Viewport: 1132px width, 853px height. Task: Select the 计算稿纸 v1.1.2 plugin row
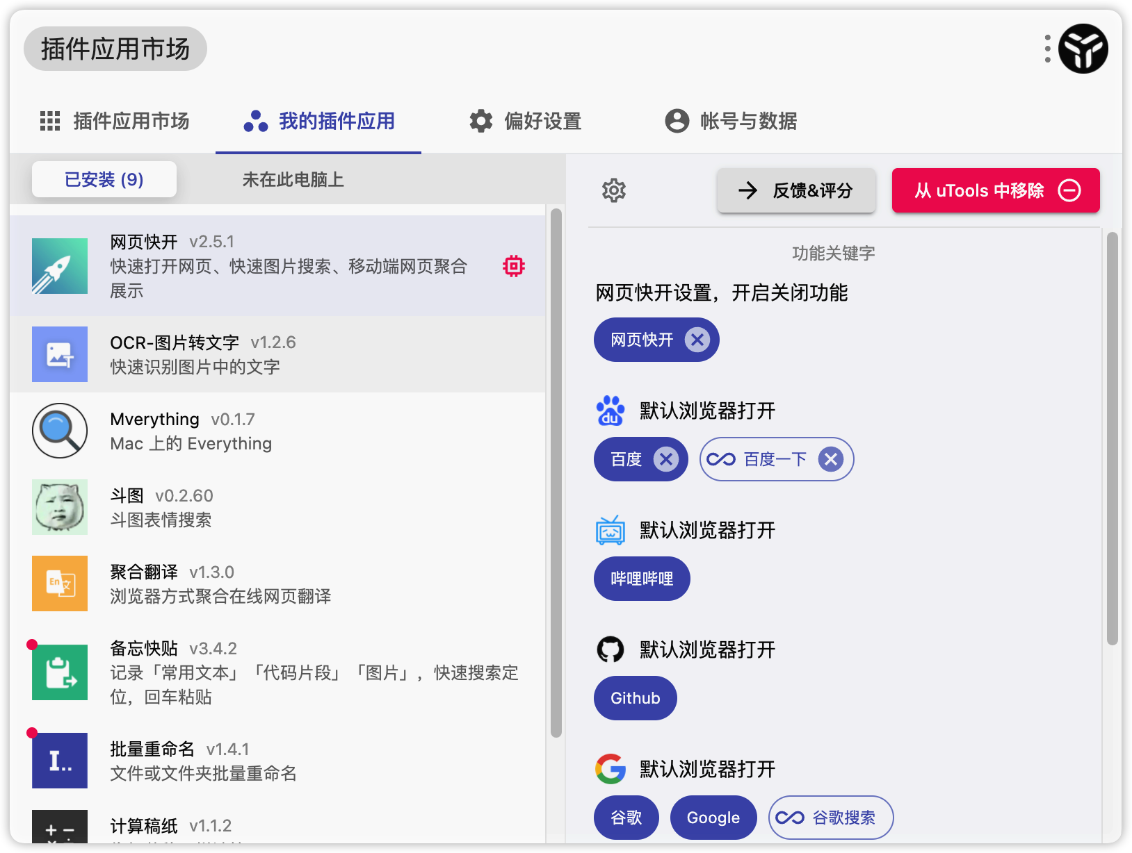(x=277, y=822)
